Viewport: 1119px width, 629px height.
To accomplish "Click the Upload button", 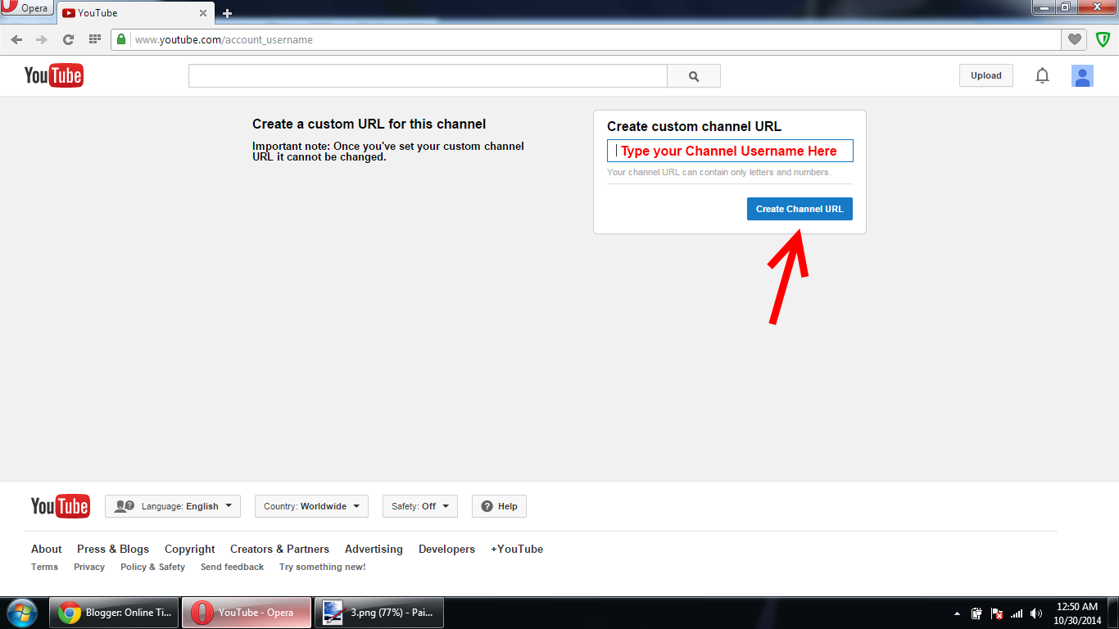I will 986,75.
